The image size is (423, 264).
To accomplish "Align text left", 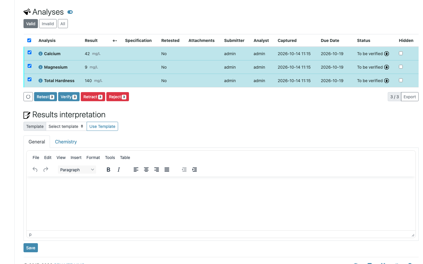I will point(136,170).
